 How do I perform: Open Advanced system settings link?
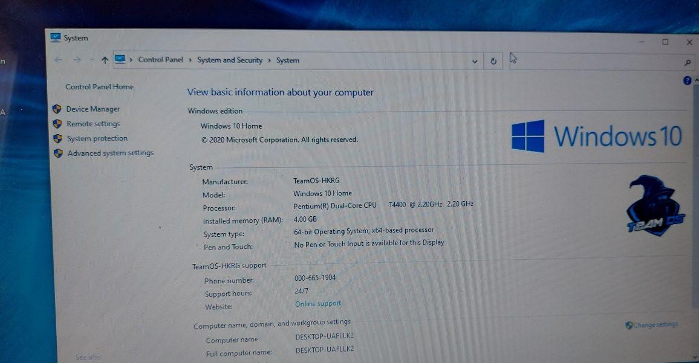[111, 153]
